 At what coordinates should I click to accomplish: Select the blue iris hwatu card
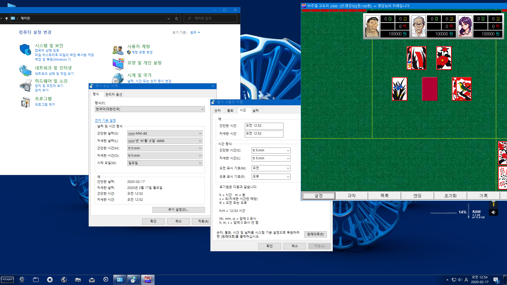pyautogui.click(x=400, y=89)
